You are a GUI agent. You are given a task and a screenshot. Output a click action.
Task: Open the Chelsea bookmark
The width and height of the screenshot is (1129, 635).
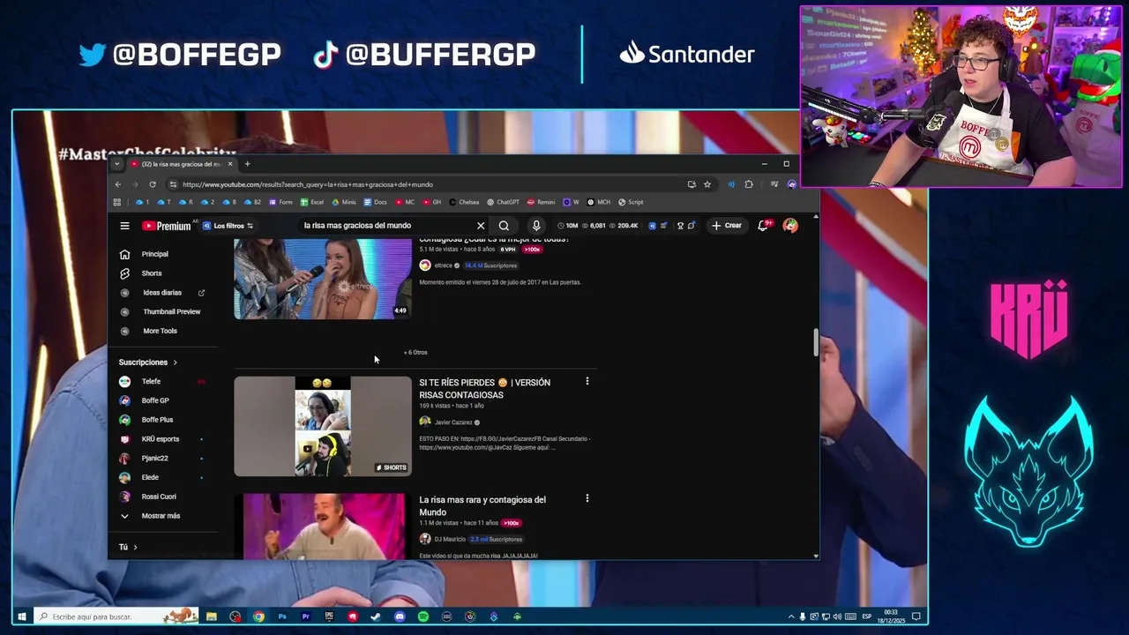coord(464,202)
